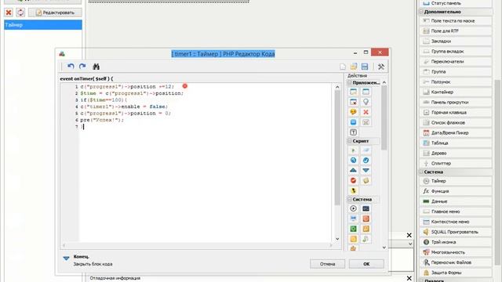Add a SQUALL Проигрыватель component
The width and height of the screenshot is (502, 282).
456,232
